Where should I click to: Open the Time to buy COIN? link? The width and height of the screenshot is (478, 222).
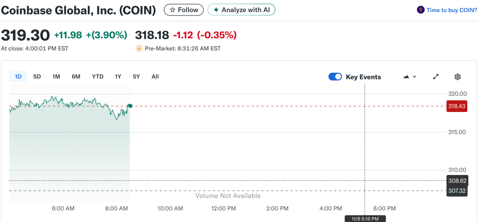pyautogui.click(x=451, y=10)
